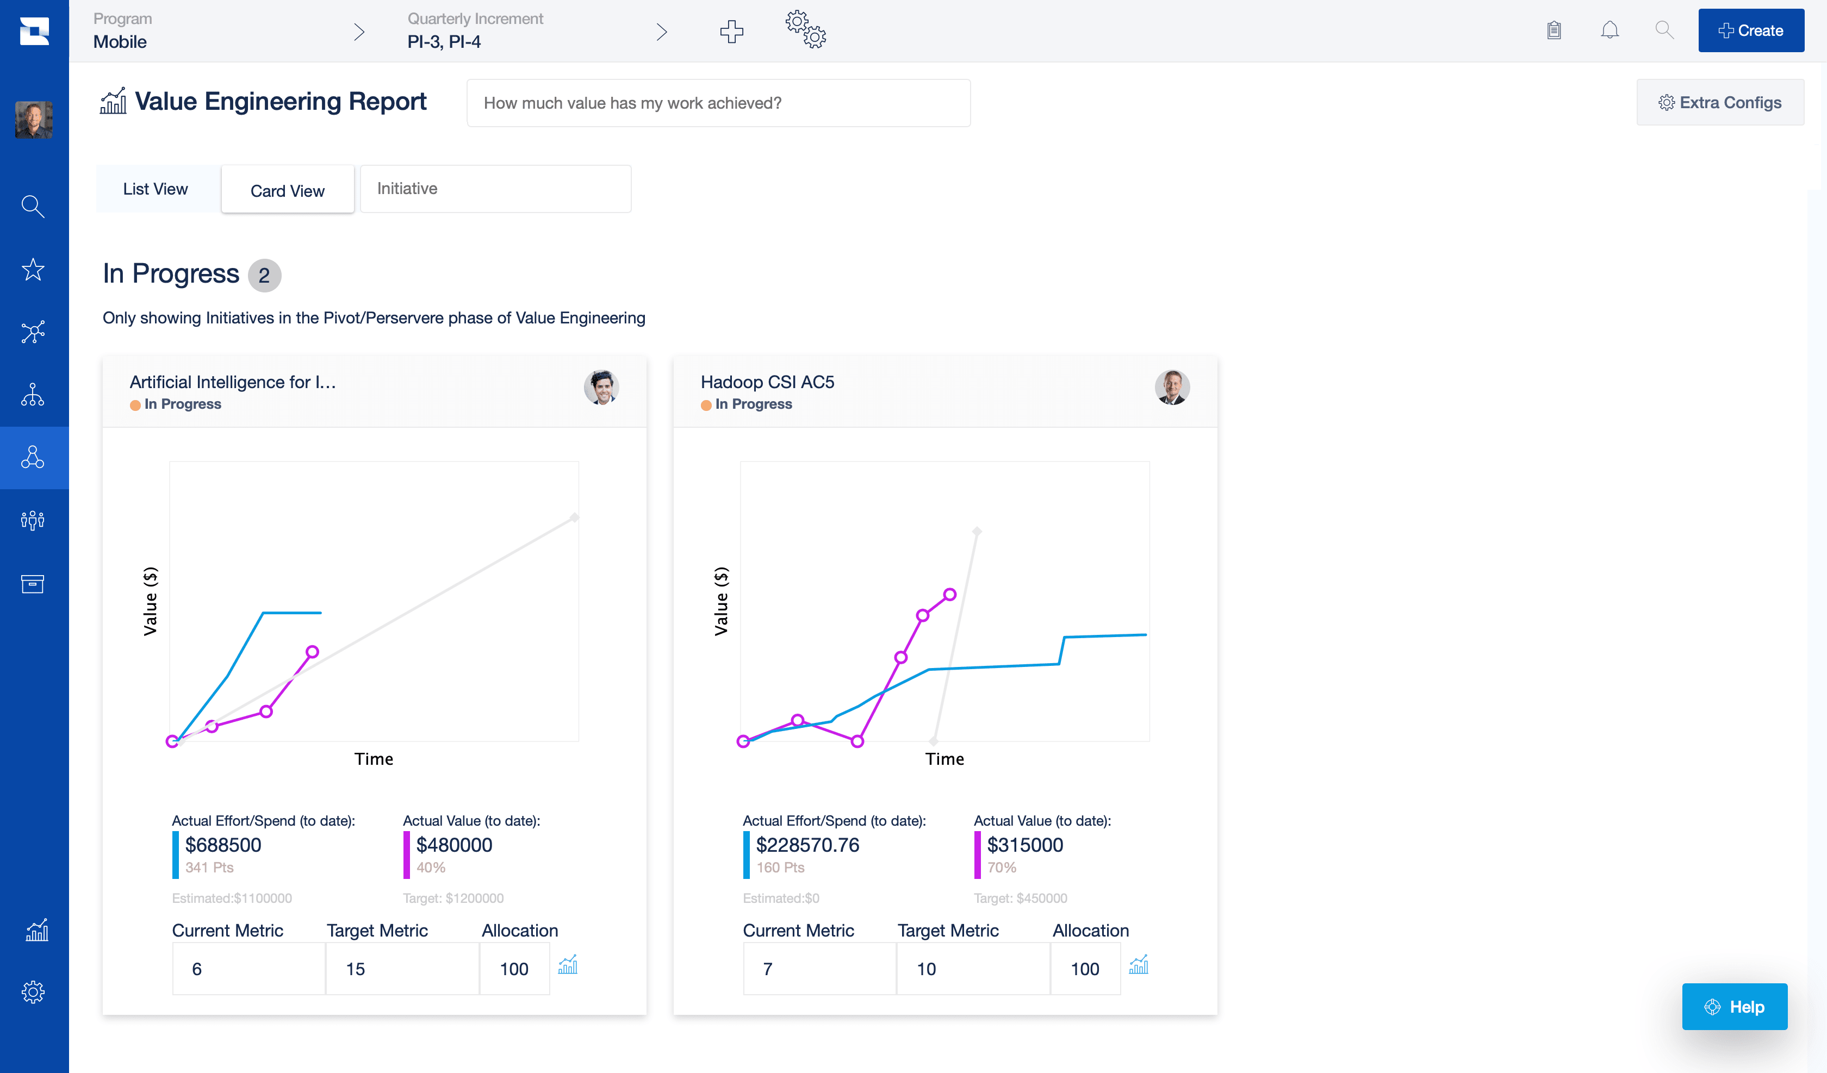
Task: Click the How much value search input field
Action: pyautogui.click(x=716, y=102)
